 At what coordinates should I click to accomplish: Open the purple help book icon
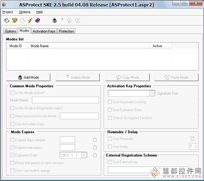click(x=38, y=21)
